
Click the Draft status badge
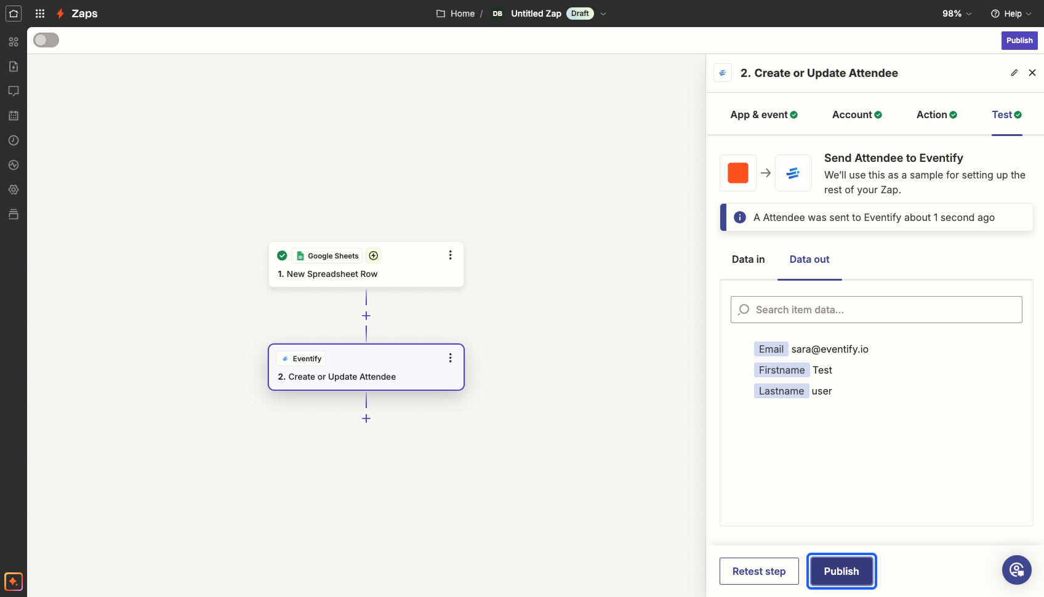click(x=580, y=14)
